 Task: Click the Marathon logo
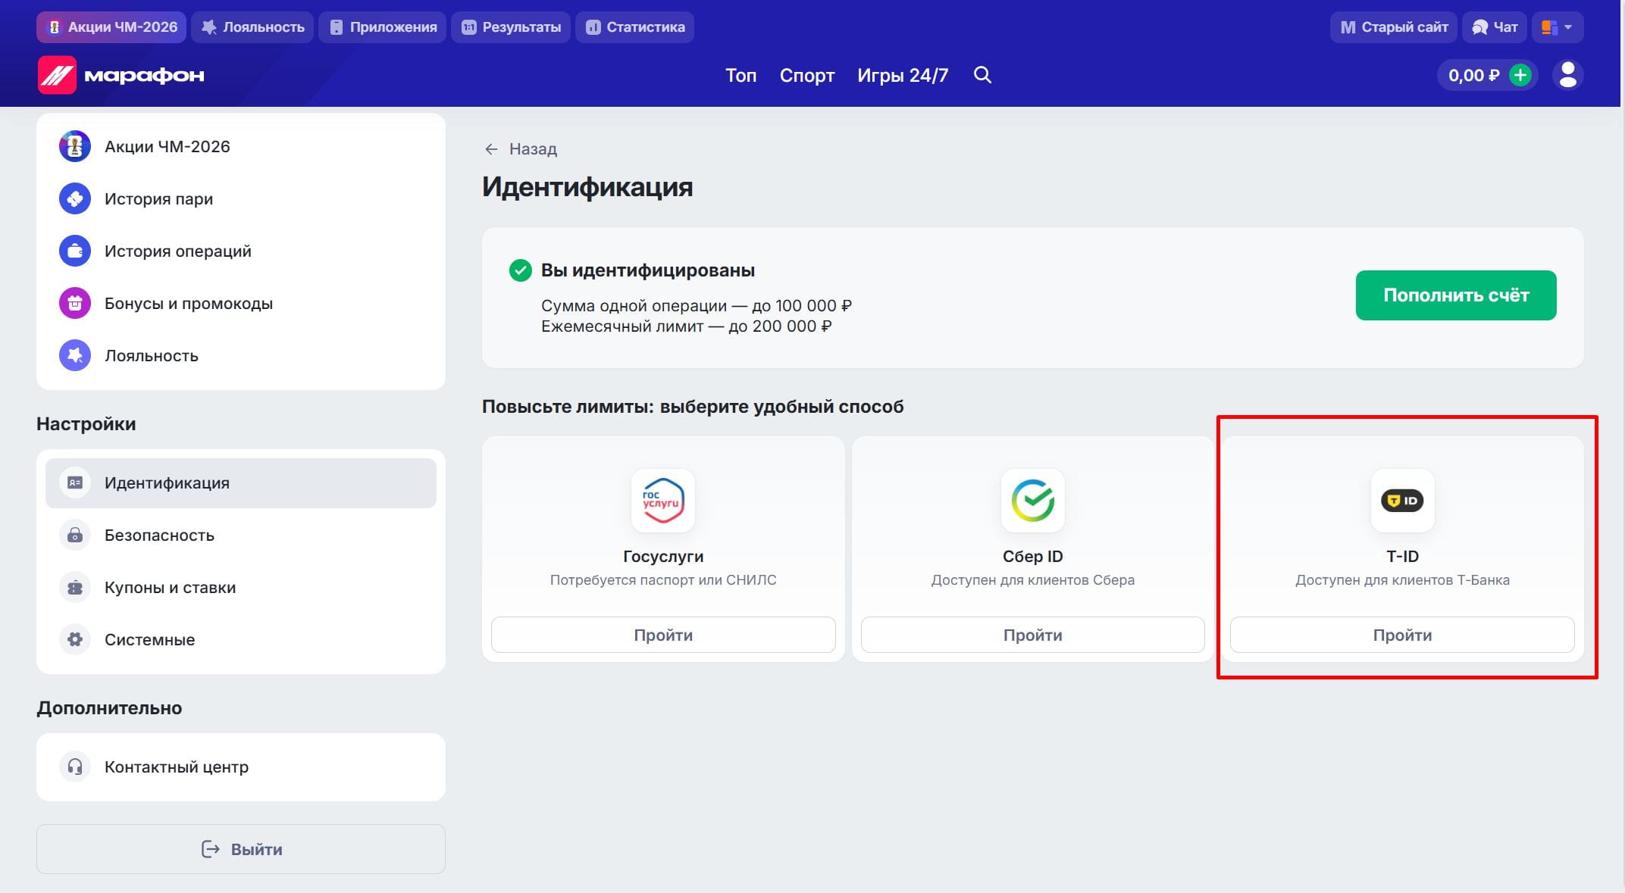(x=121, y=75)
